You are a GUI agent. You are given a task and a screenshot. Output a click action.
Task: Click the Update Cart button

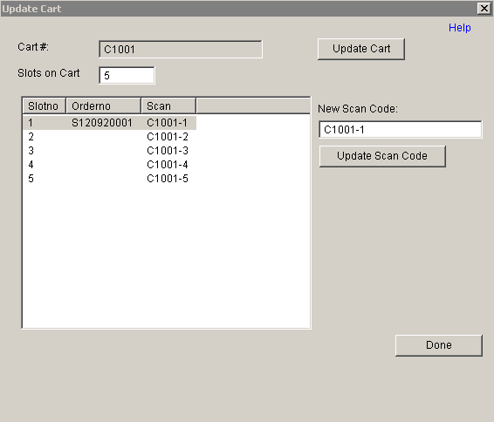coord(361,49)
